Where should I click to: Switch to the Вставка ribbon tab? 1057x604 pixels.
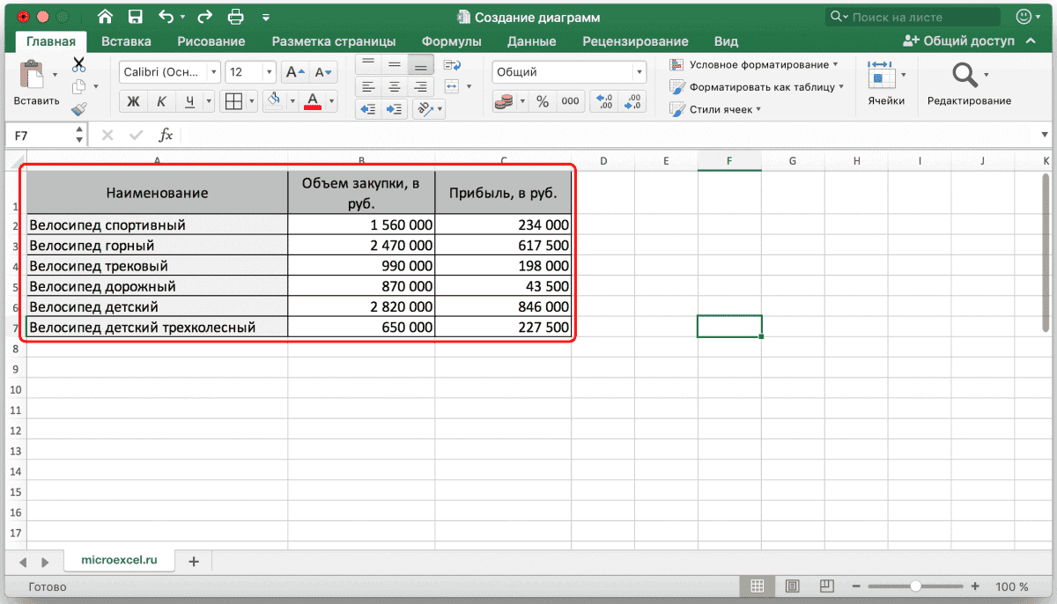[126, 41]
